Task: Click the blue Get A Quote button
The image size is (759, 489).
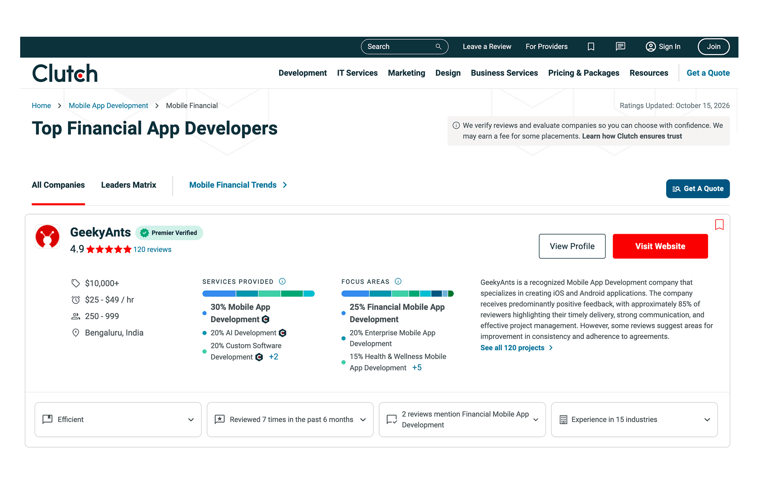Action: pos(698,189)
